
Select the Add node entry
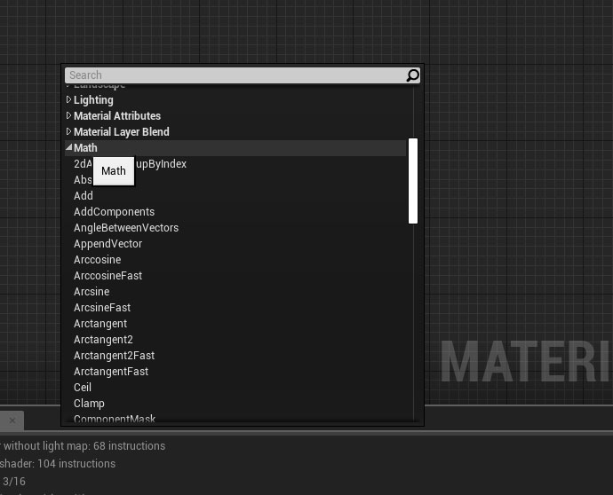[84, 196]
